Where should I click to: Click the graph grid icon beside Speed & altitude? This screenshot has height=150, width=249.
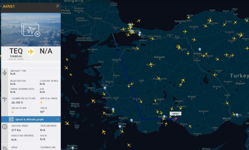coord(11,119)
